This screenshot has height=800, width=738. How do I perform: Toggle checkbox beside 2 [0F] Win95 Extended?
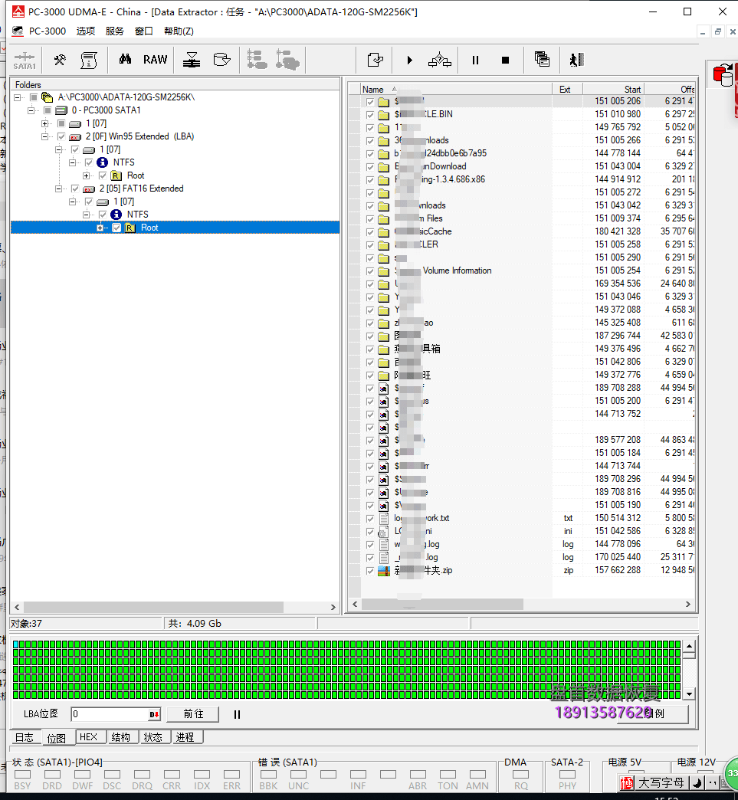61,136
